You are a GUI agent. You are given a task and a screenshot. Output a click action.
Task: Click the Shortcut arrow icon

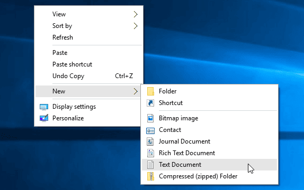pyautogui.click(x=150, y=103)
